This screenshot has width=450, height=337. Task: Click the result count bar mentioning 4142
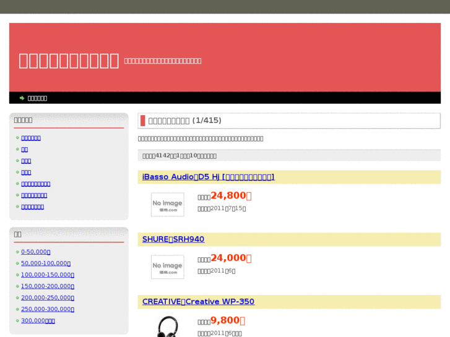[x=289, y=155]
